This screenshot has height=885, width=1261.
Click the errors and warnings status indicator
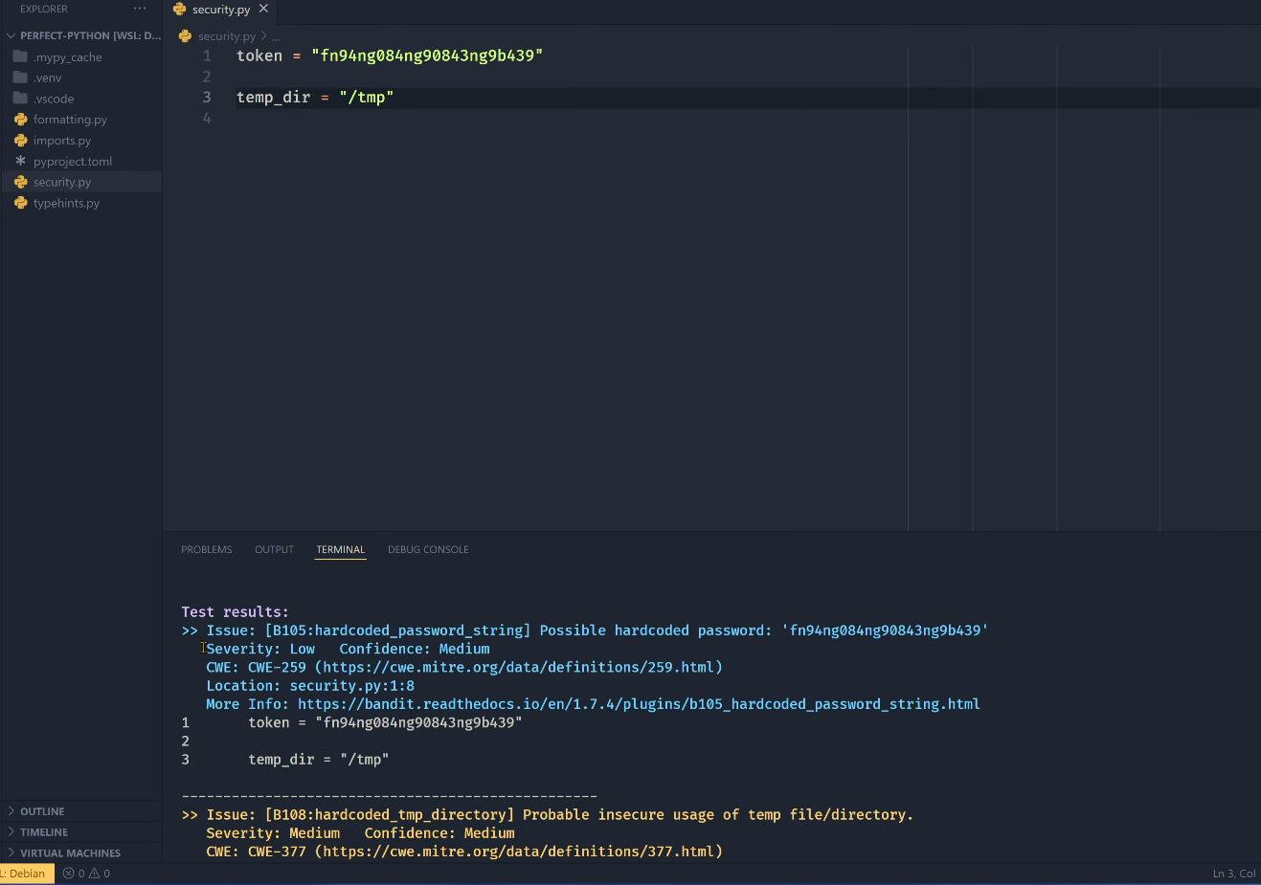click(86, 874)
